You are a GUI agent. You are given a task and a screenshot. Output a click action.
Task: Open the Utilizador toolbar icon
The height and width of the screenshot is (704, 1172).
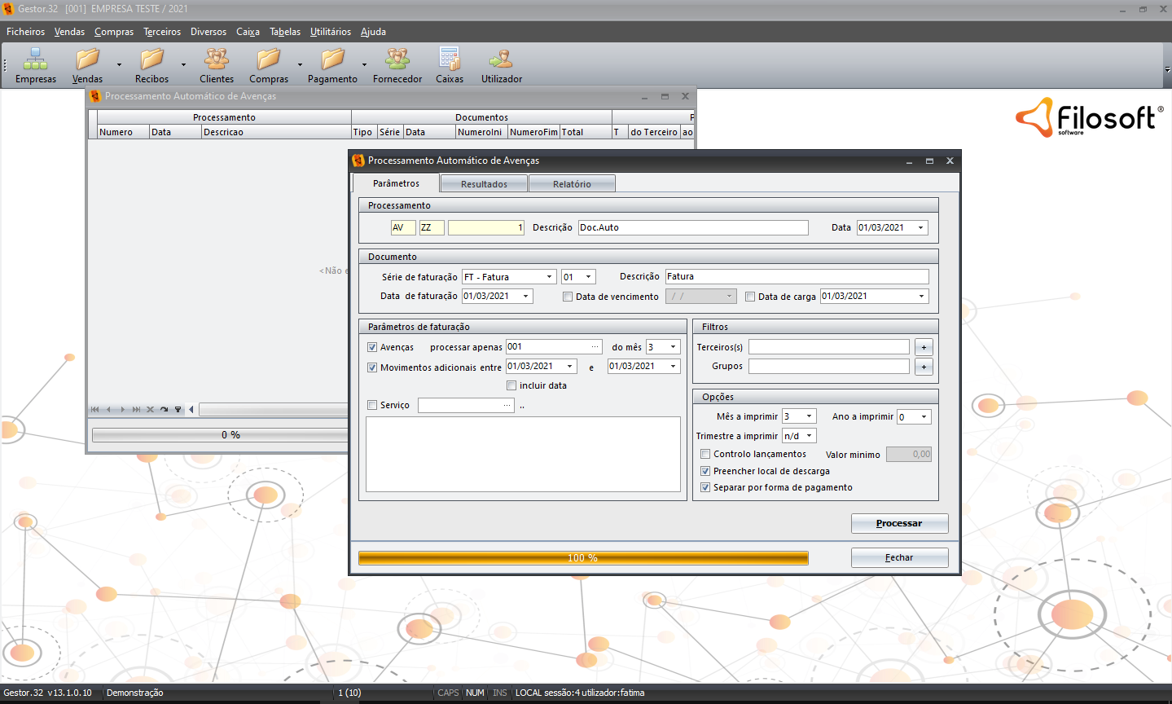[501, 59]
